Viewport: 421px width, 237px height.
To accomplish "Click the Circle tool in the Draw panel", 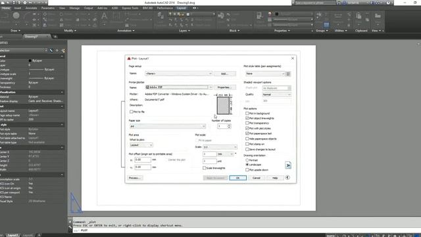I will (16, 16).
